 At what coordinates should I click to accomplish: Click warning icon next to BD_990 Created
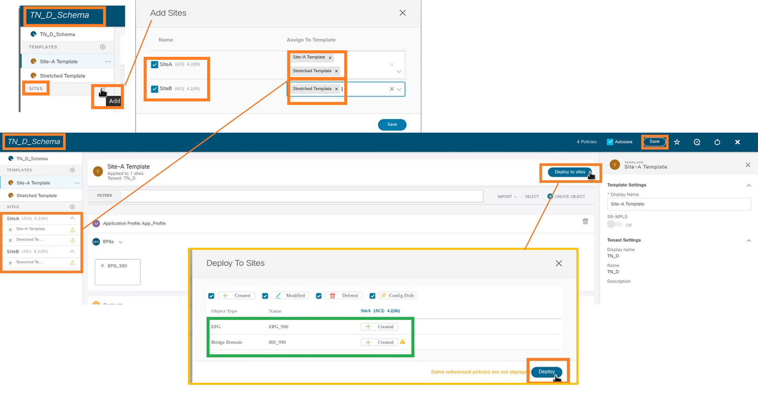tap(402, 342)
